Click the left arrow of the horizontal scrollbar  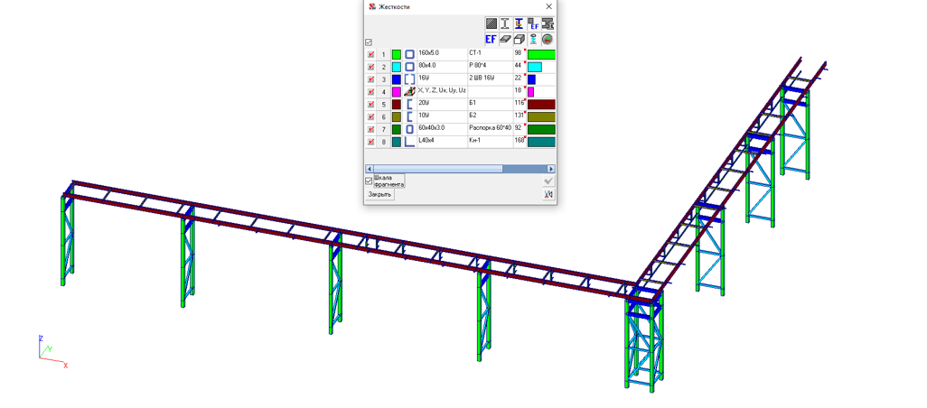pos(369,168)
